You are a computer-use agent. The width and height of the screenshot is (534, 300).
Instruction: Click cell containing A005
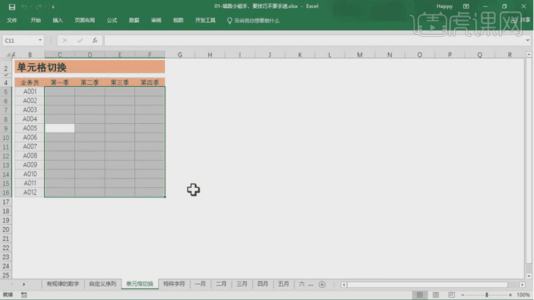[29, 128]
